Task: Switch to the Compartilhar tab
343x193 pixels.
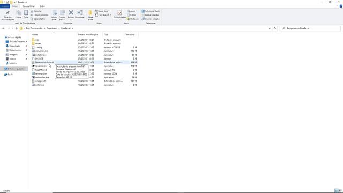Action: pyautogui.click(x=28, y=6)
